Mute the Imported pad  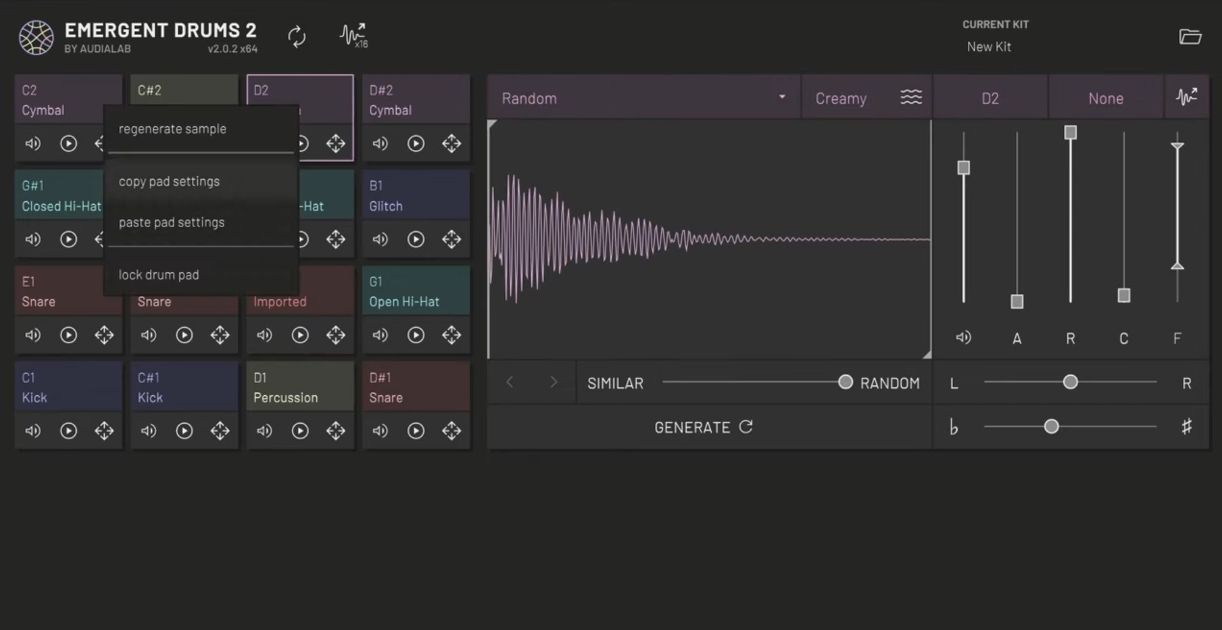[264, 335]
